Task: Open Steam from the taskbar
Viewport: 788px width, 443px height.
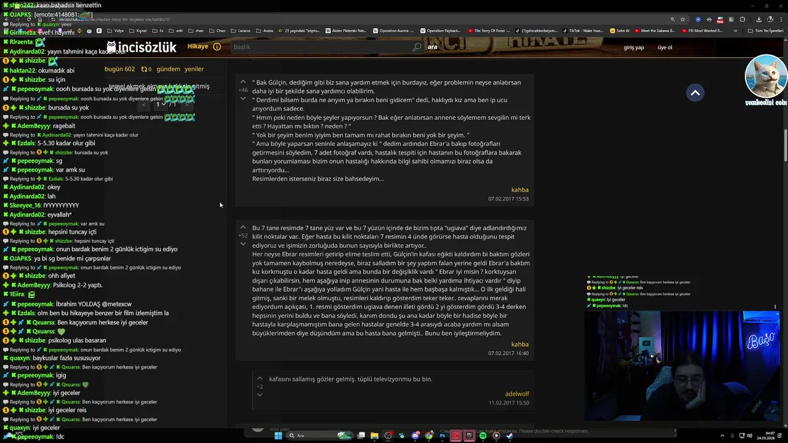Action: coord(510,436)
